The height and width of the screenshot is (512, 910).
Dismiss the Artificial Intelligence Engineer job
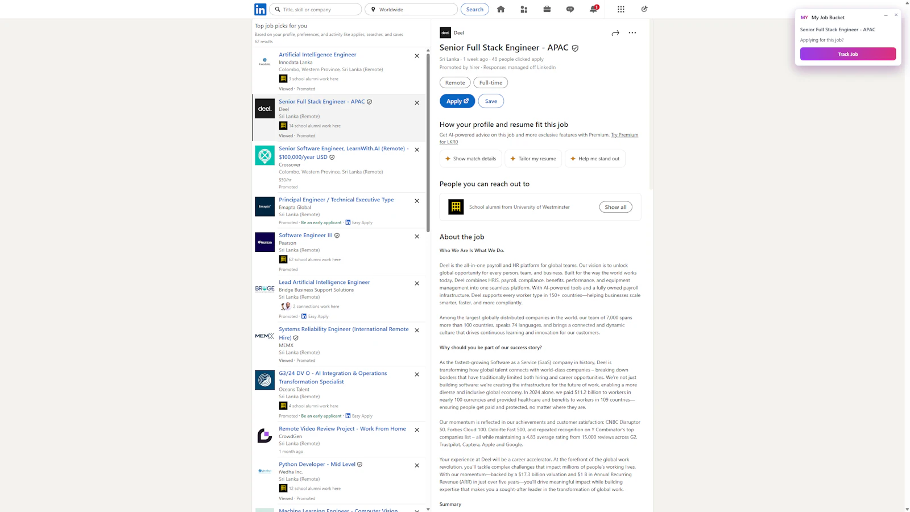coord(417,56)
